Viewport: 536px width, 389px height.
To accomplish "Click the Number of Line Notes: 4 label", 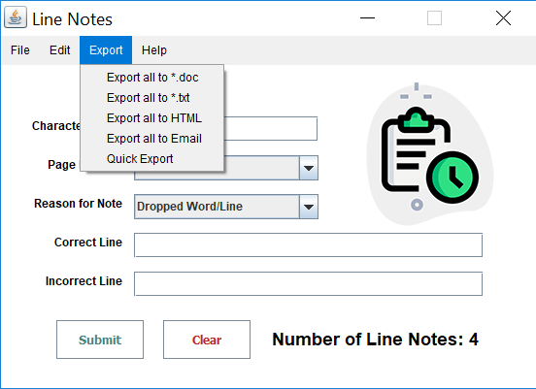I will [x=375, y=340].
